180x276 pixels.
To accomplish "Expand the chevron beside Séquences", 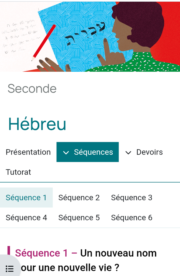I will [66, 153].
